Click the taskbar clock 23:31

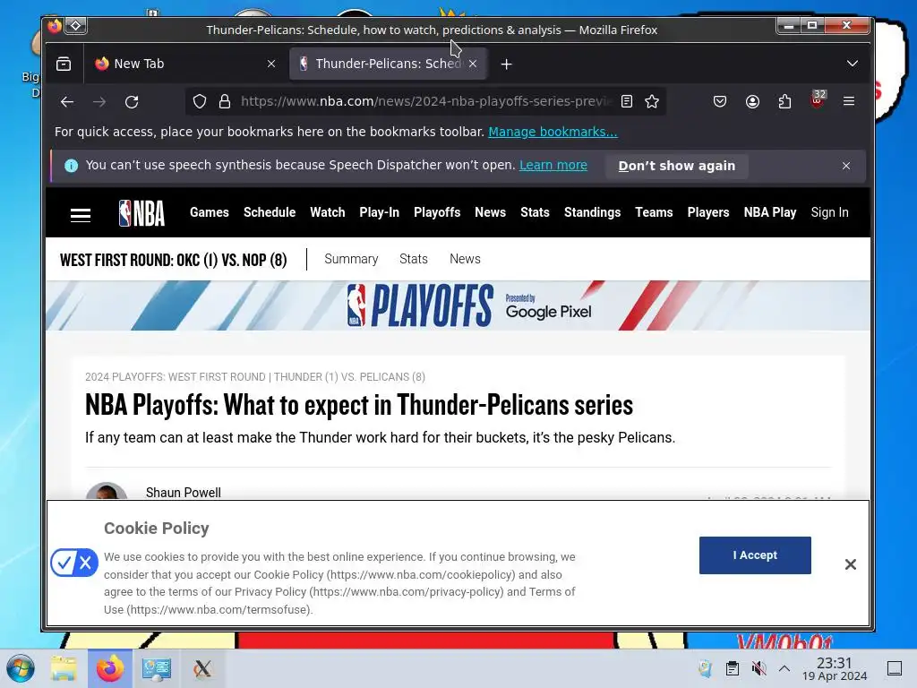coord(835,668)
